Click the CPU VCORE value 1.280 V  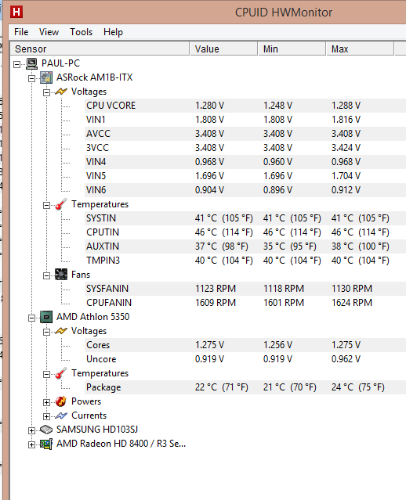tap(209, 106)
